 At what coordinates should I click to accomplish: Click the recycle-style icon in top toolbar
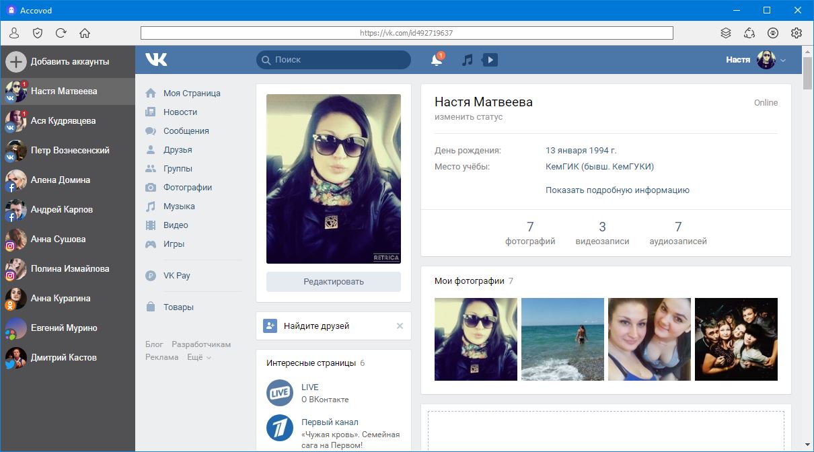point(749,33)
